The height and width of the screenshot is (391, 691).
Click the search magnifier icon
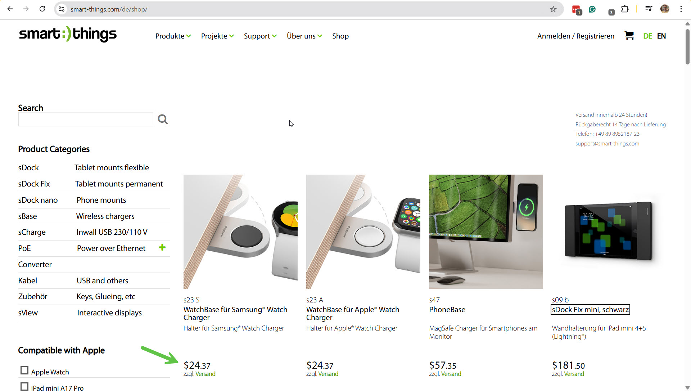163,119
